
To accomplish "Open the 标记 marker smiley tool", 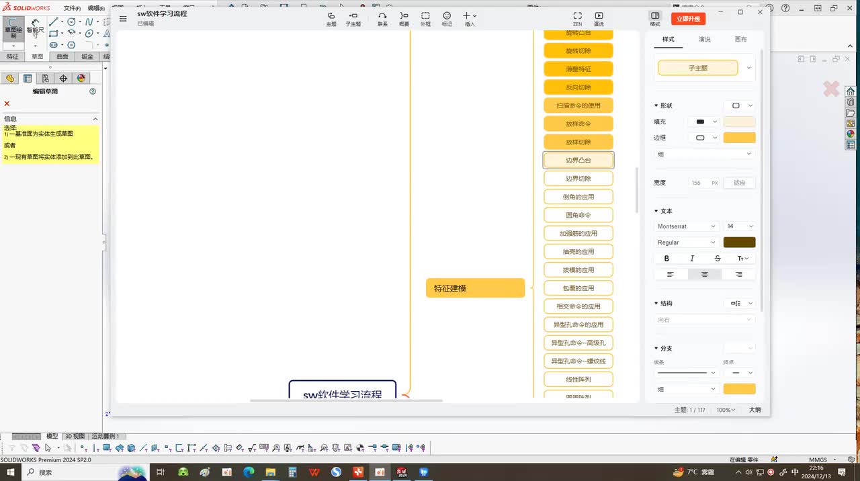I will click(x=447, y=19).
